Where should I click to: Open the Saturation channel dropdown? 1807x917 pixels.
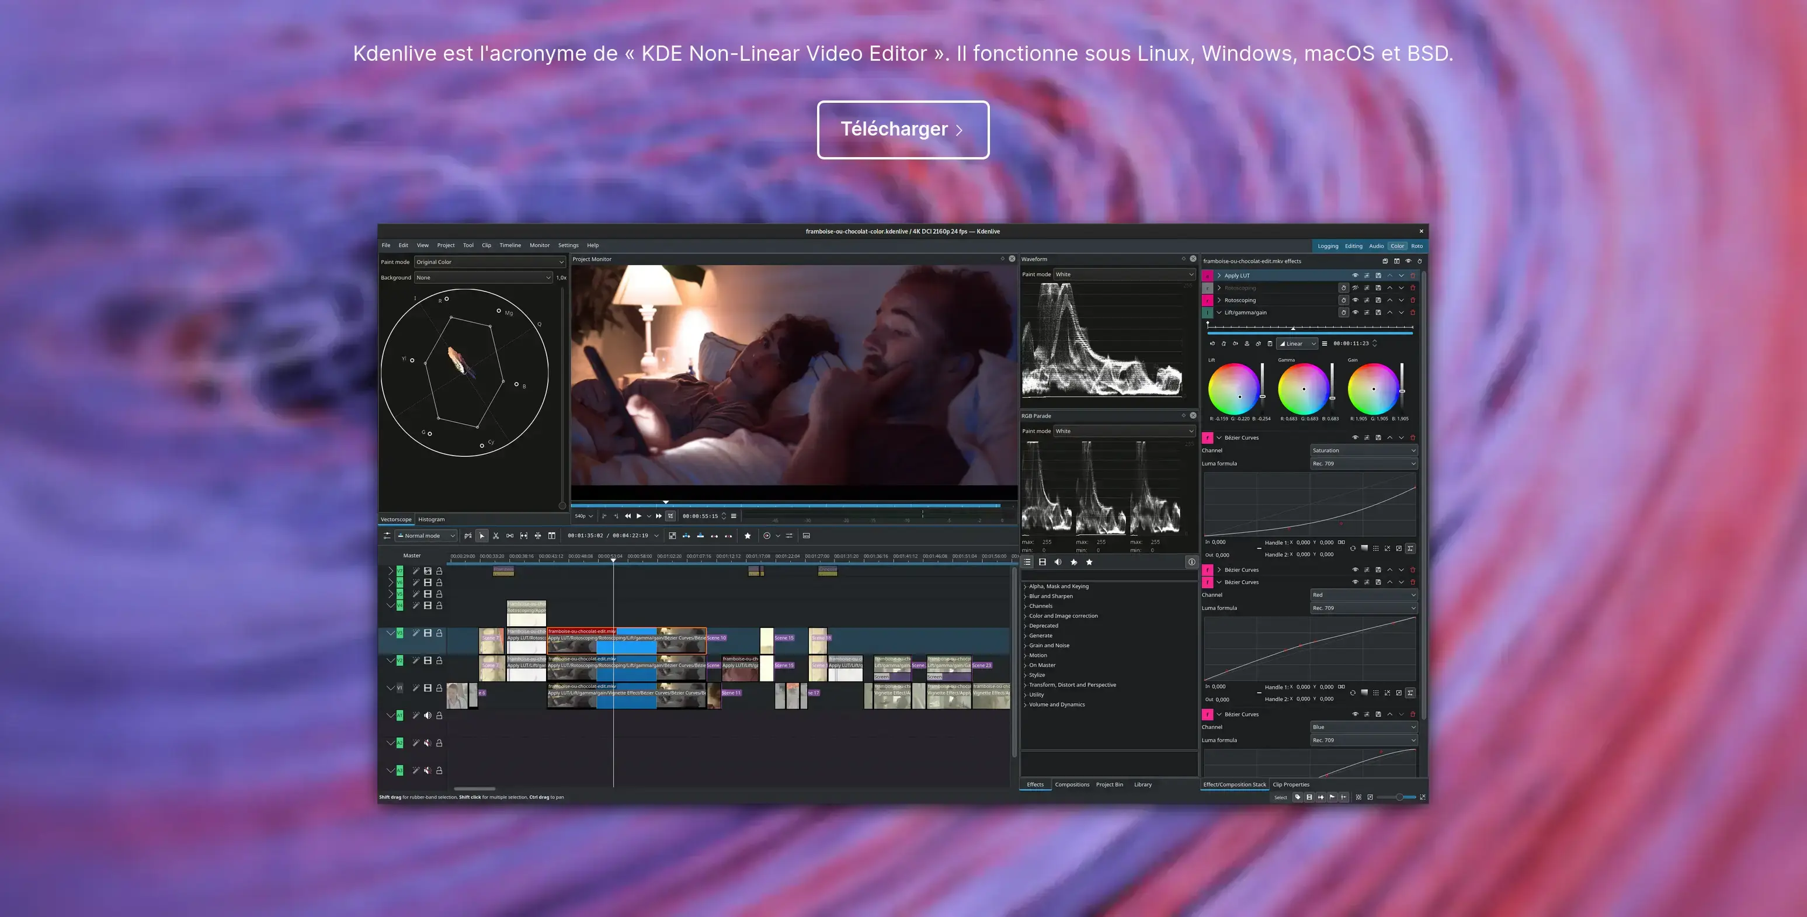pyautogui.click(x=1363, y=450)
